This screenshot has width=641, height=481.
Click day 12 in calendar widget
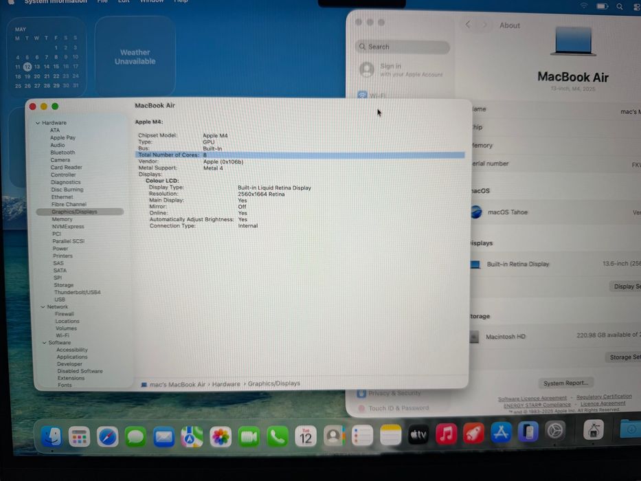[x=27, y=67]
